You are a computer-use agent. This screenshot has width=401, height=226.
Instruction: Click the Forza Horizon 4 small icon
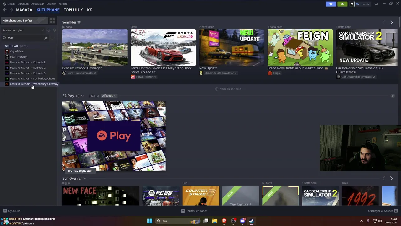click(x=133, y=77)
